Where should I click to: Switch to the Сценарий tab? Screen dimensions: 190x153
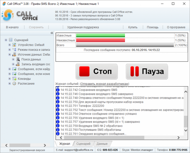tap(83, 144)
